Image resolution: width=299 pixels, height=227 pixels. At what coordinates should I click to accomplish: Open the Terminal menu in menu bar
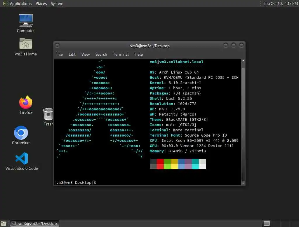pyautogui.click(x=121, y=54)
